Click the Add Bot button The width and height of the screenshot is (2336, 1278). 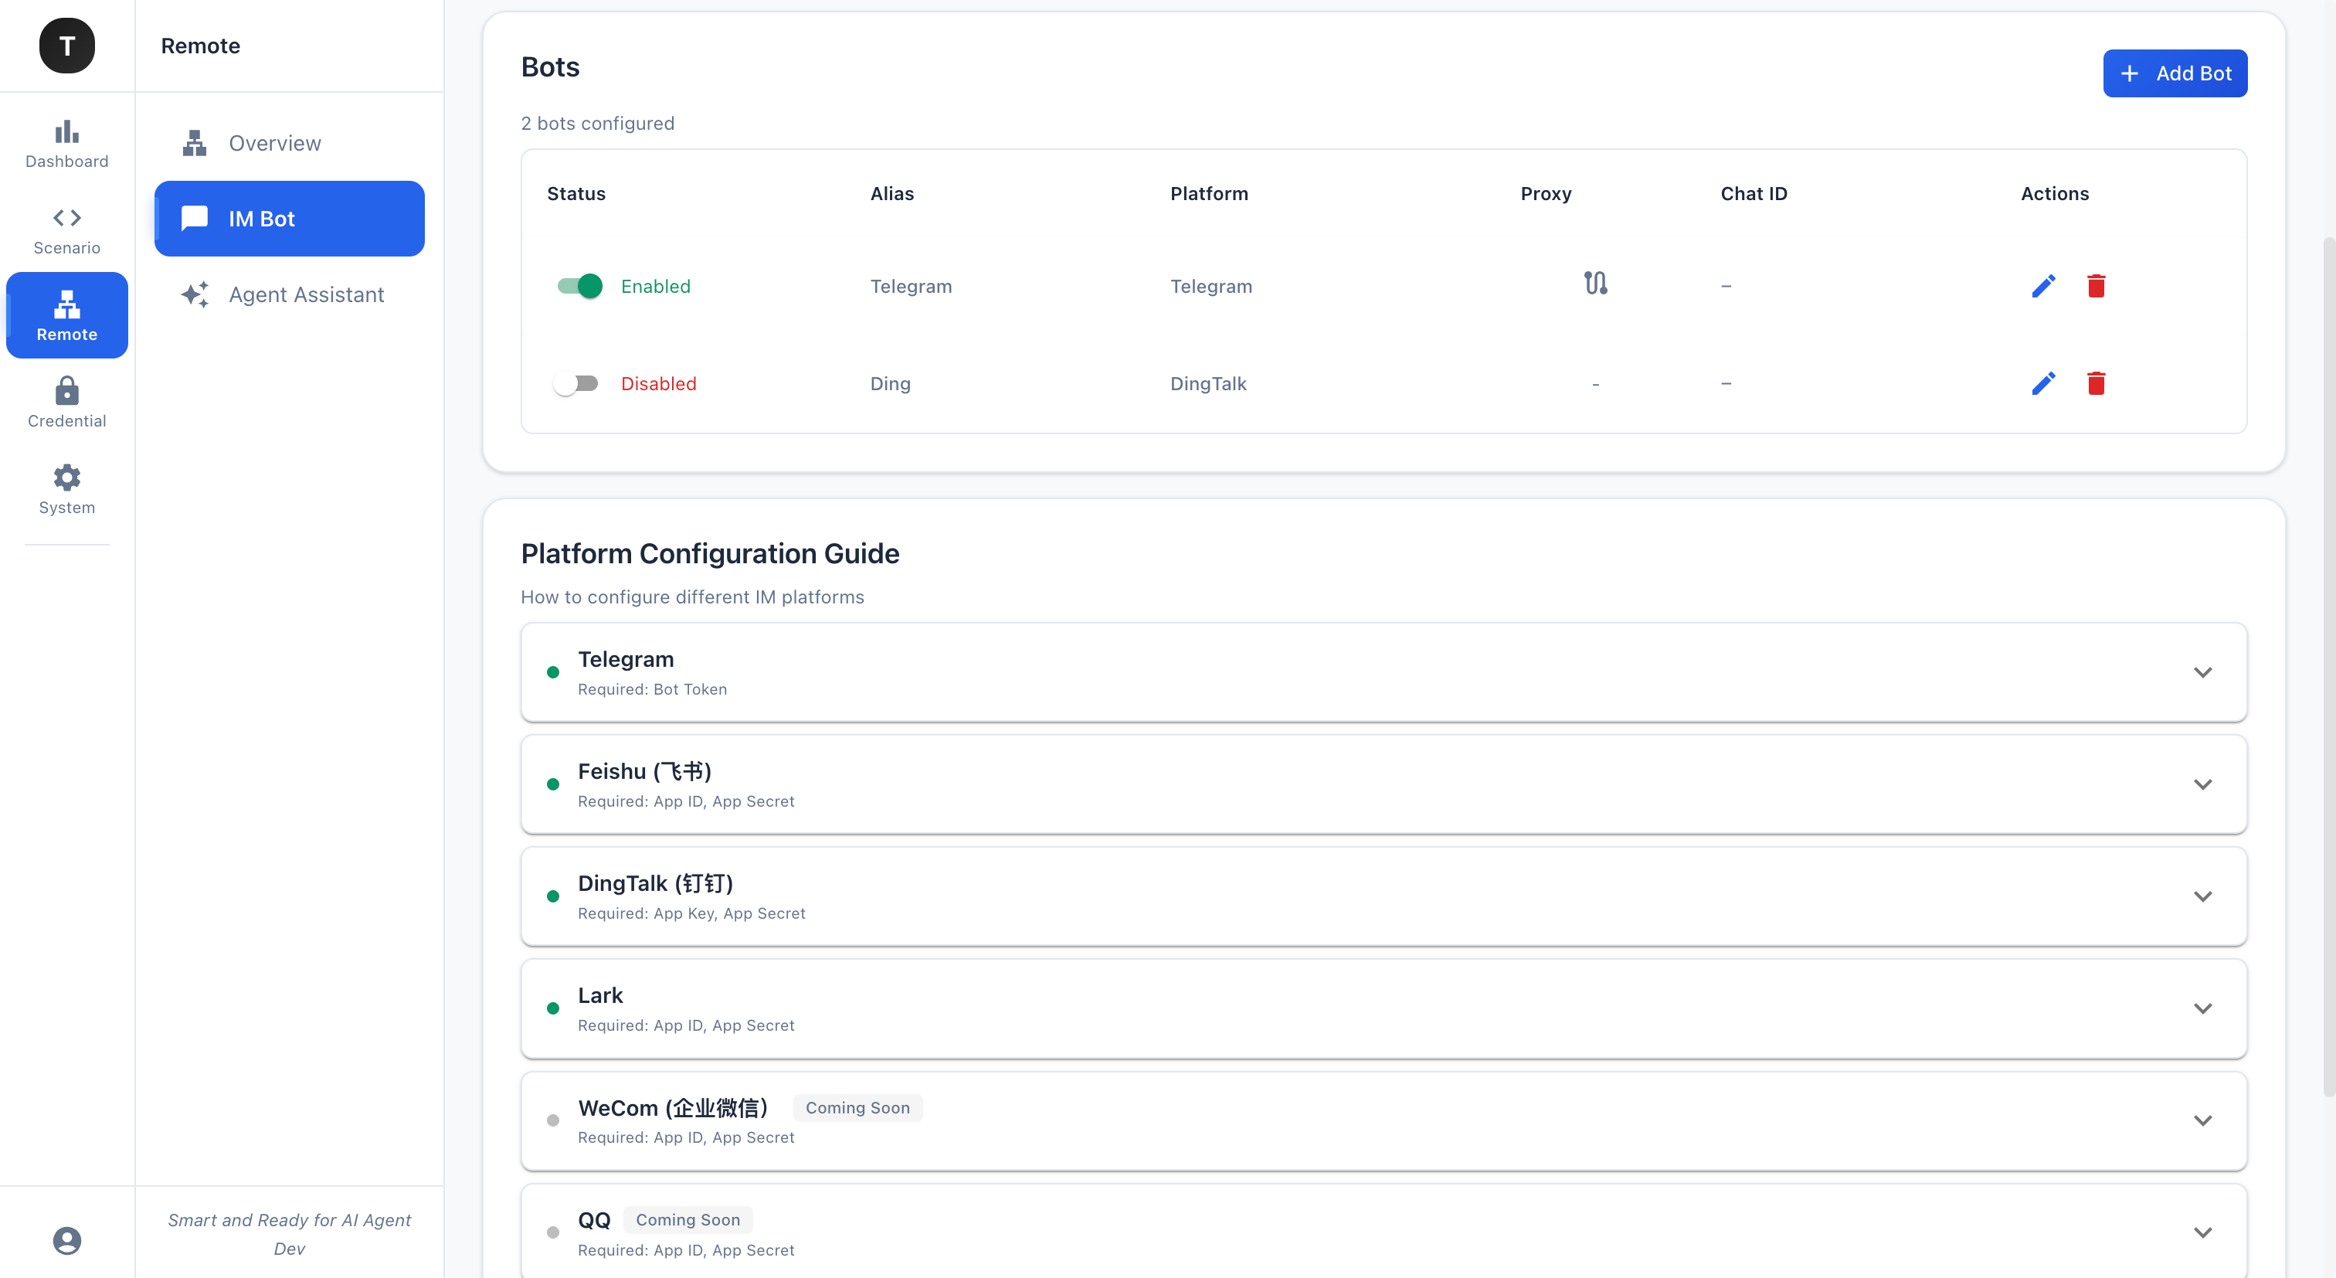(2174, 73)
